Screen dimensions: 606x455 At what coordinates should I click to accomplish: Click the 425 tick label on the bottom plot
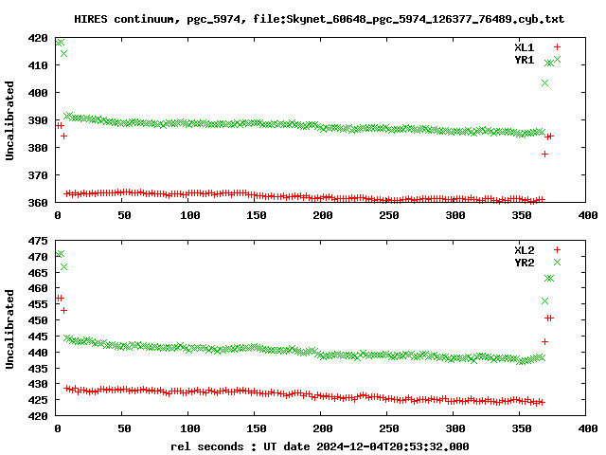38,400
